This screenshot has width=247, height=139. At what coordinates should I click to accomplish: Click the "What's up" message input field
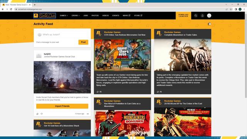click(62, 34)
